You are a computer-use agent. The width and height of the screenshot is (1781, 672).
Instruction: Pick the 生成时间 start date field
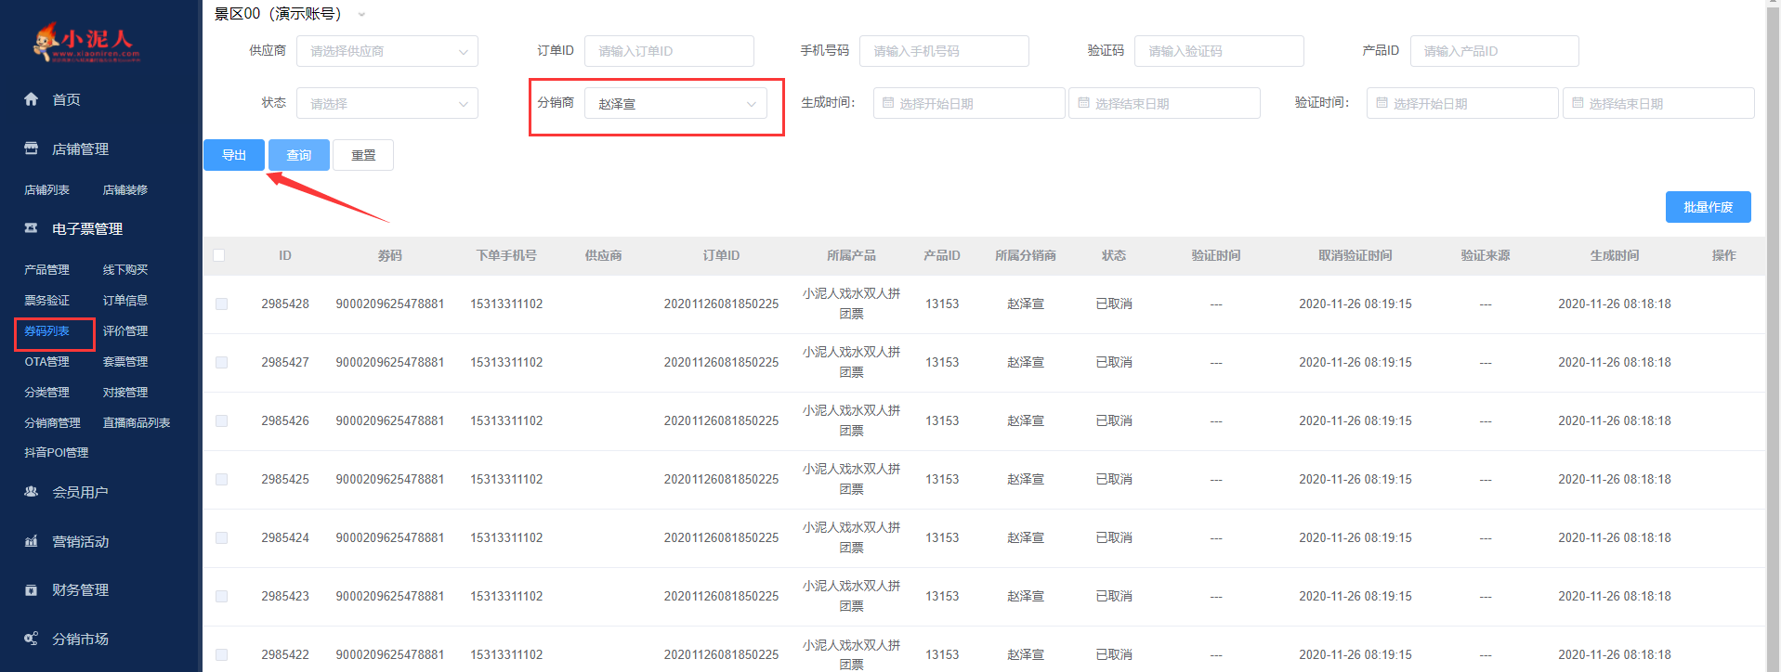[968, 104]
